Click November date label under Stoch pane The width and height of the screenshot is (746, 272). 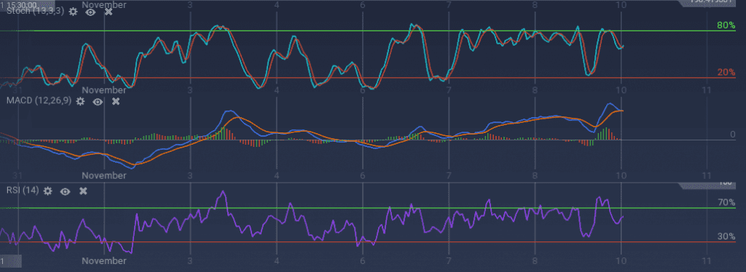(104, 89)
